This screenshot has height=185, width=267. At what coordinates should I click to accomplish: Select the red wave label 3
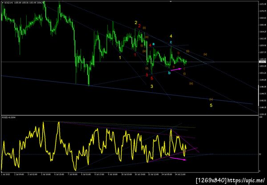147,75
